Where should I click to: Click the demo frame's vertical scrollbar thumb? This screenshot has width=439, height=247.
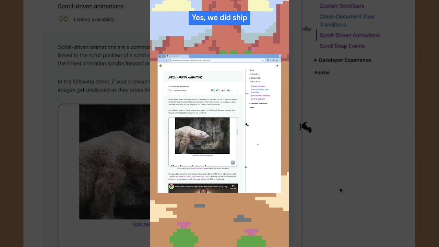pyautogui.click(x=237, y=132)
